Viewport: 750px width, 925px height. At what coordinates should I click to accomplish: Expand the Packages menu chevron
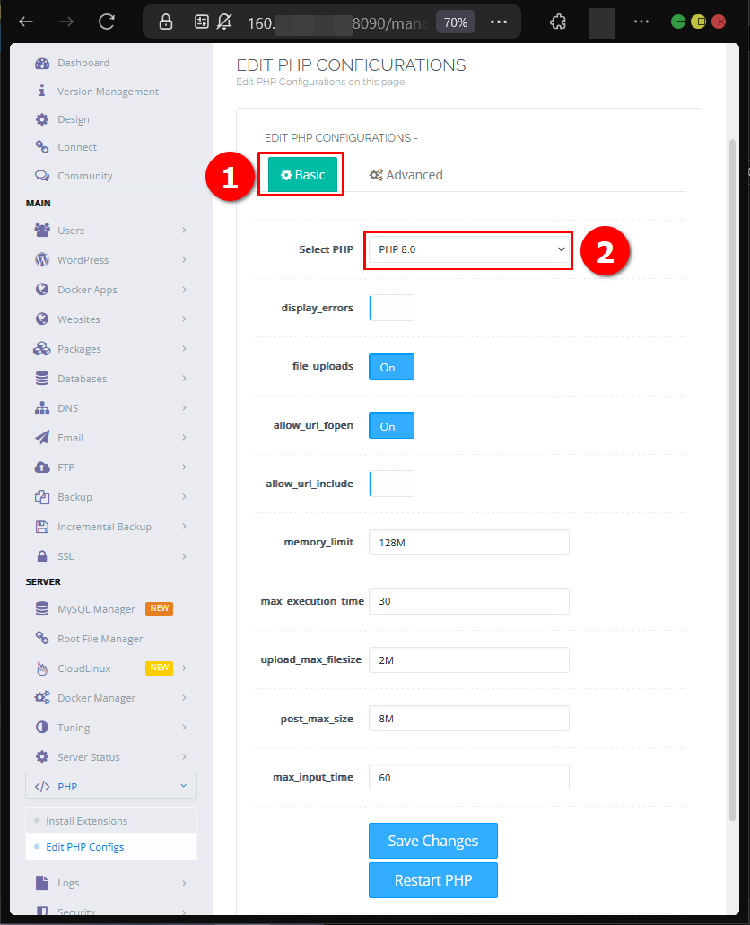pyautogui.click(x=184, y=349)
